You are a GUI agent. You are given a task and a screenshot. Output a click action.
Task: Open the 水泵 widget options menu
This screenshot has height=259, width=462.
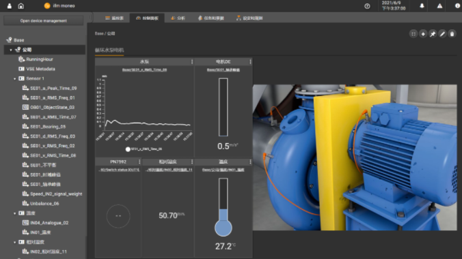click(192, 62)
